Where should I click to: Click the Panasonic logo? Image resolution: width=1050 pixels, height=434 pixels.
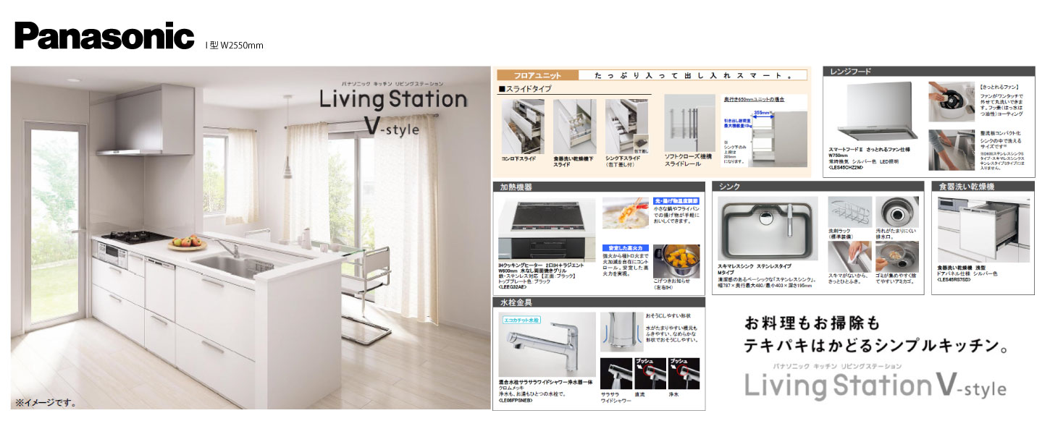click(104, 35)
